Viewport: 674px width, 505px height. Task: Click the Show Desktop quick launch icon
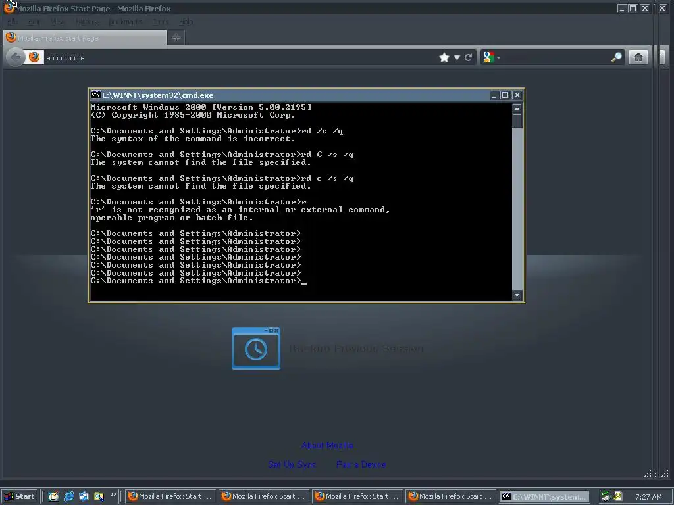(53, 496)
